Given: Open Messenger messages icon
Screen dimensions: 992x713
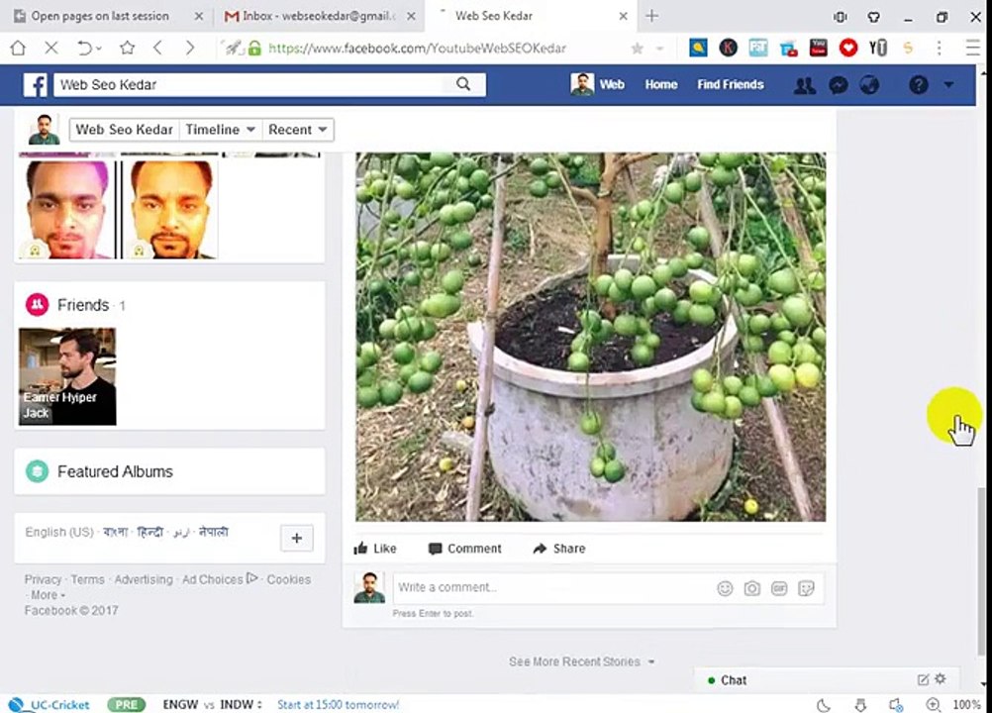Looking at the screenshot, I should (838, 85).
